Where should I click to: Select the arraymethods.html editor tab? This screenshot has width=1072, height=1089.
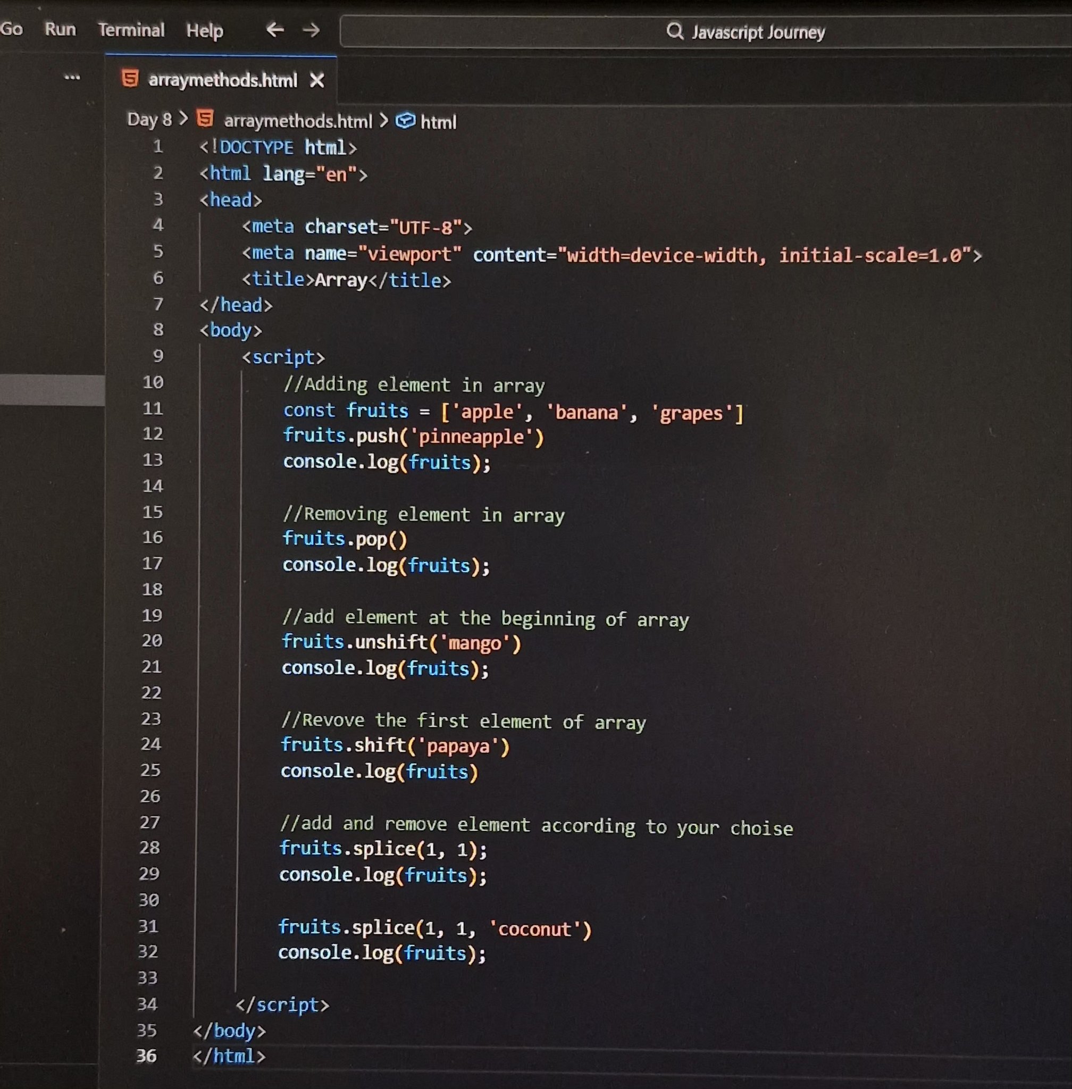pos(222,80)
